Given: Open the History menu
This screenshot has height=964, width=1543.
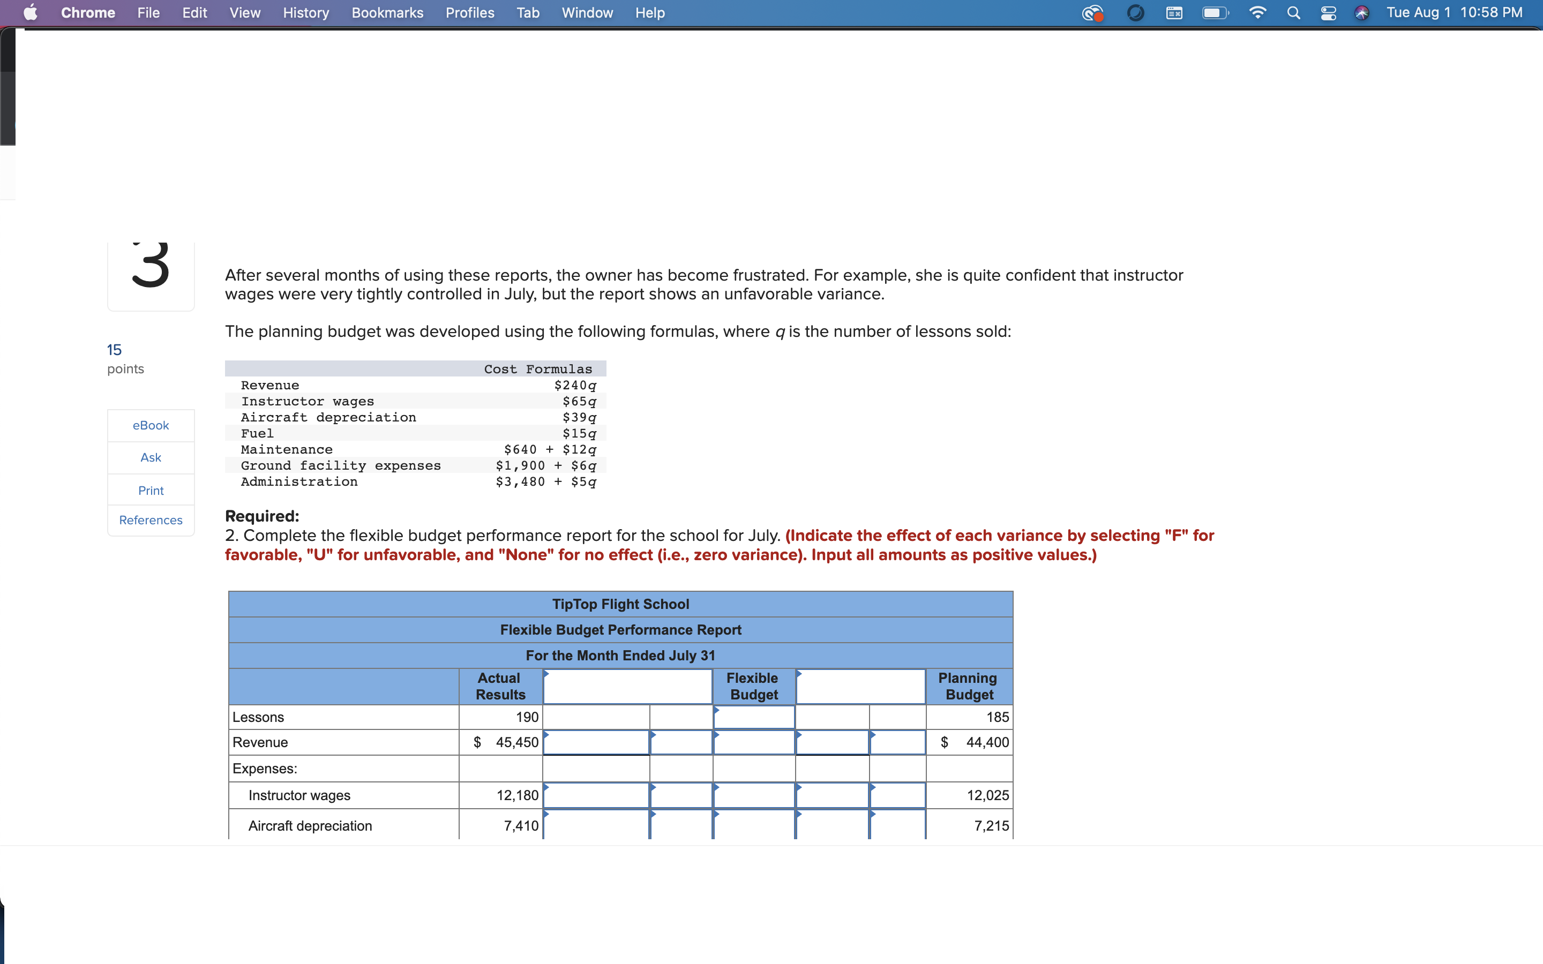Looking at the screenshot, I should (x=305, y=13).
